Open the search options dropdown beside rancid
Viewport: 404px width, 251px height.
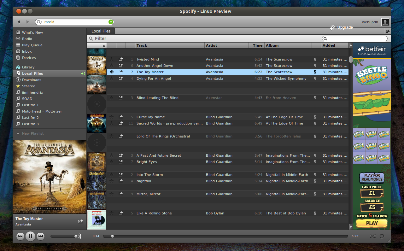click(x=39, y=22)
